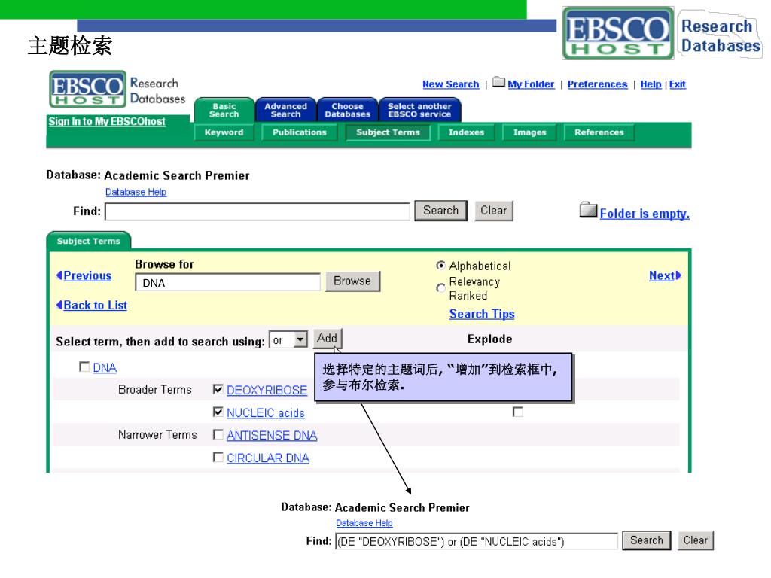Click the Images sub-tab
The width and height of the screenshot is (771, 578).
(529, 132)
